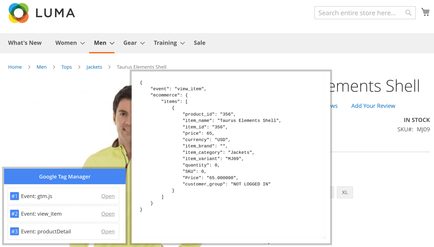The image size is (434, 247).
Task: Click the "event": "view_item" JSON line
Action: [x=178, y=89]
